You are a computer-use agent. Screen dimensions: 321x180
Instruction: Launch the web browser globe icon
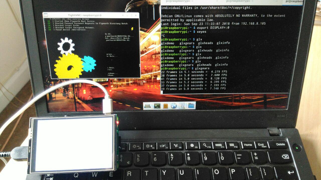[174, 106]
